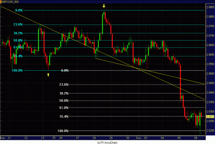Click date 06 on the time axis
215x144 pixels.
[196, 138]
